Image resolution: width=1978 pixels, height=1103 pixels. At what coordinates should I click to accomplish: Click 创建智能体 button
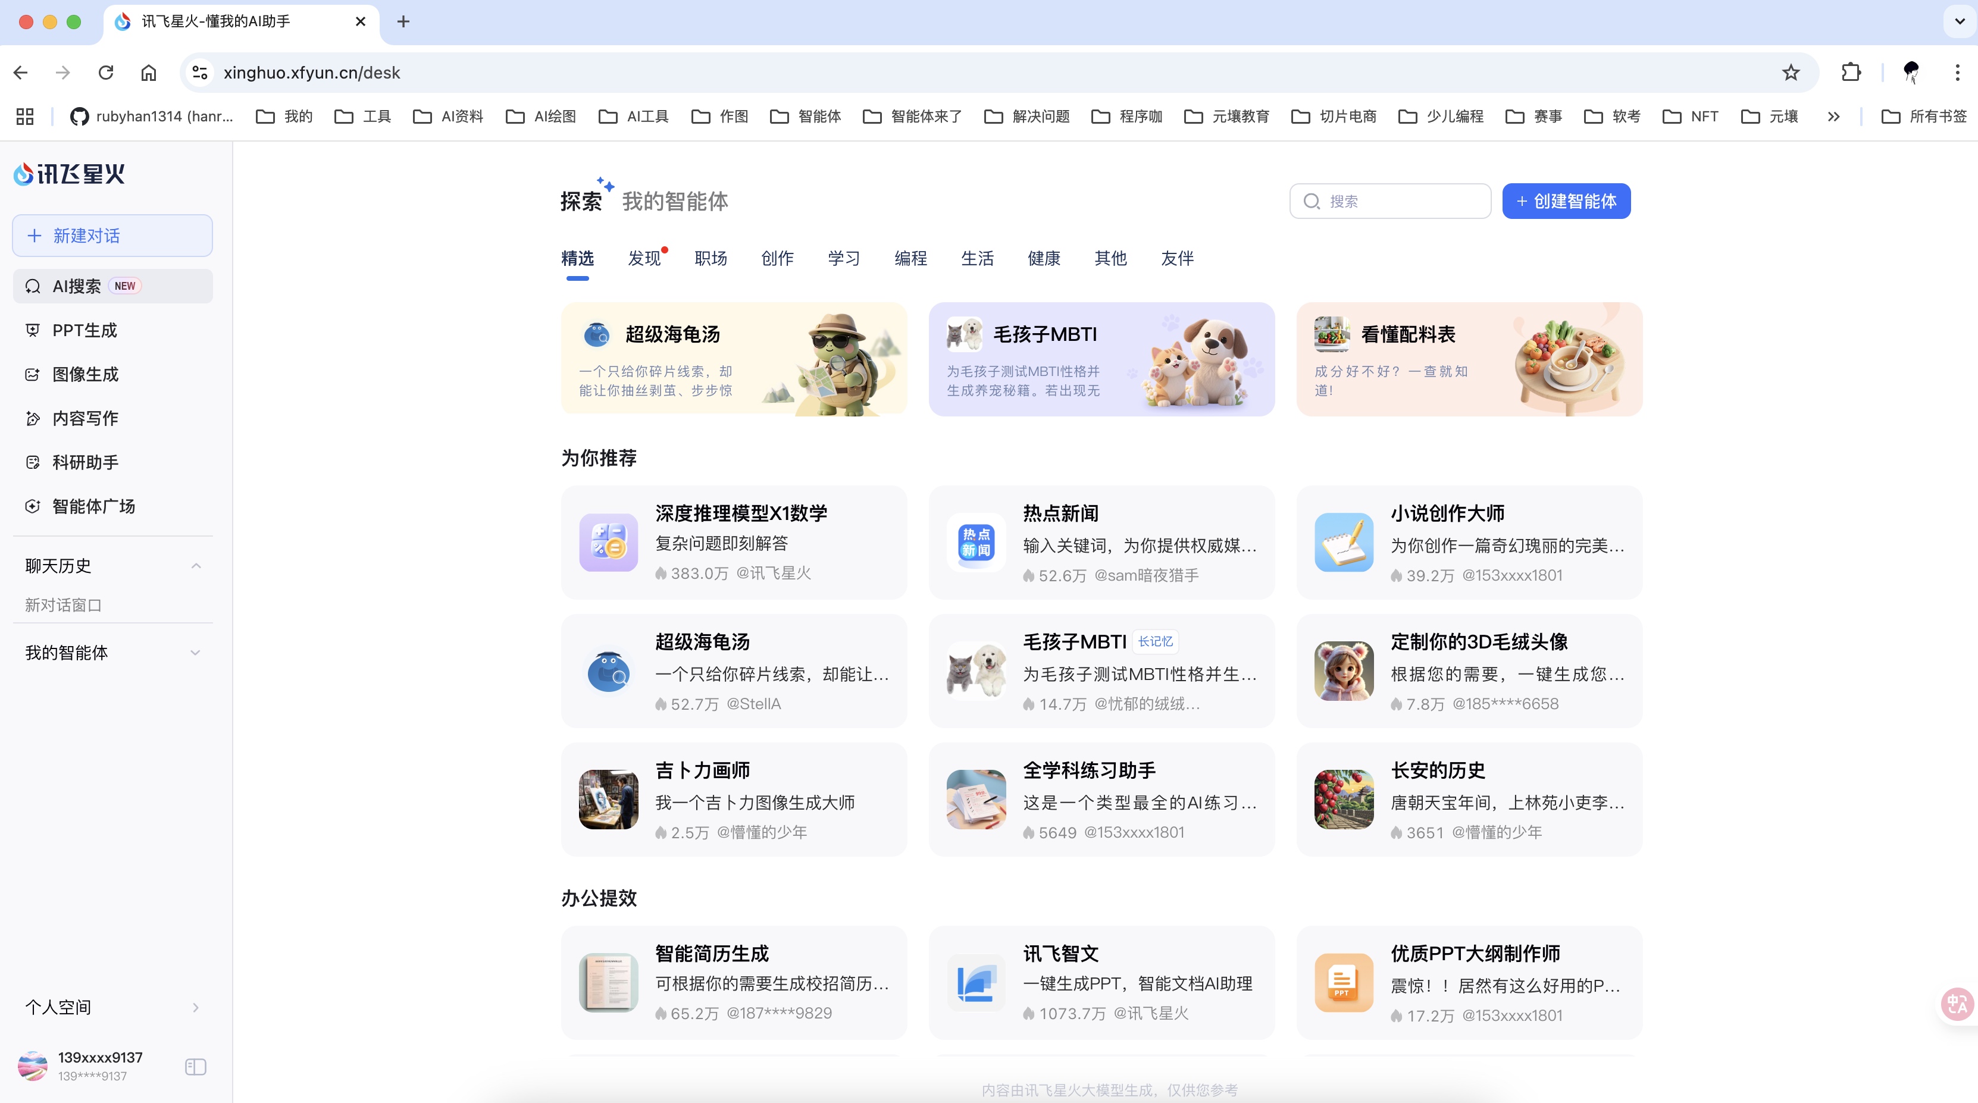coord(1566,201)
